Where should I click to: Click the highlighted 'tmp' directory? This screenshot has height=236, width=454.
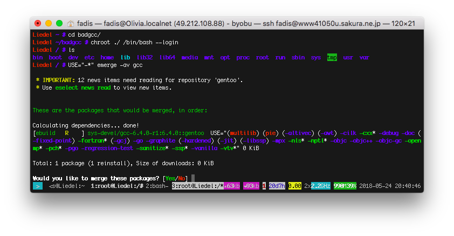tap(332, 57)
